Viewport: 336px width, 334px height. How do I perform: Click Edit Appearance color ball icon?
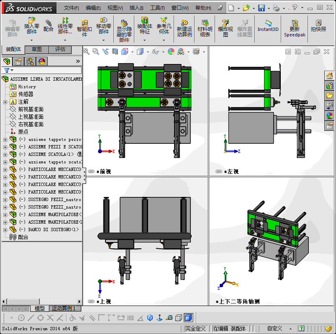point(171,51)
